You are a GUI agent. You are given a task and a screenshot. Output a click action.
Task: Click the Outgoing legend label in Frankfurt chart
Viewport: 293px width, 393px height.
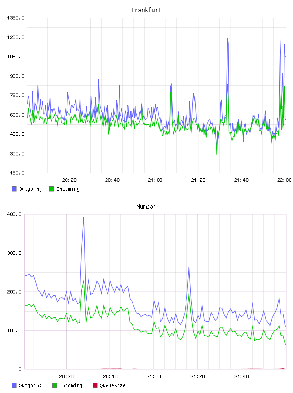(x=30, y=189)
